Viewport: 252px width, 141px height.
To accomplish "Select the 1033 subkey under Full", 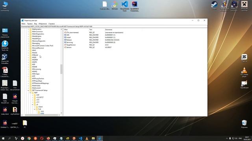I will [42, 111].
